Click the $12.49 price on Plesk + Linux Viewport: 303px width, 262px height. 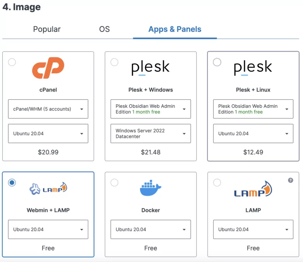pyautogui.click(x=253, y=152)
